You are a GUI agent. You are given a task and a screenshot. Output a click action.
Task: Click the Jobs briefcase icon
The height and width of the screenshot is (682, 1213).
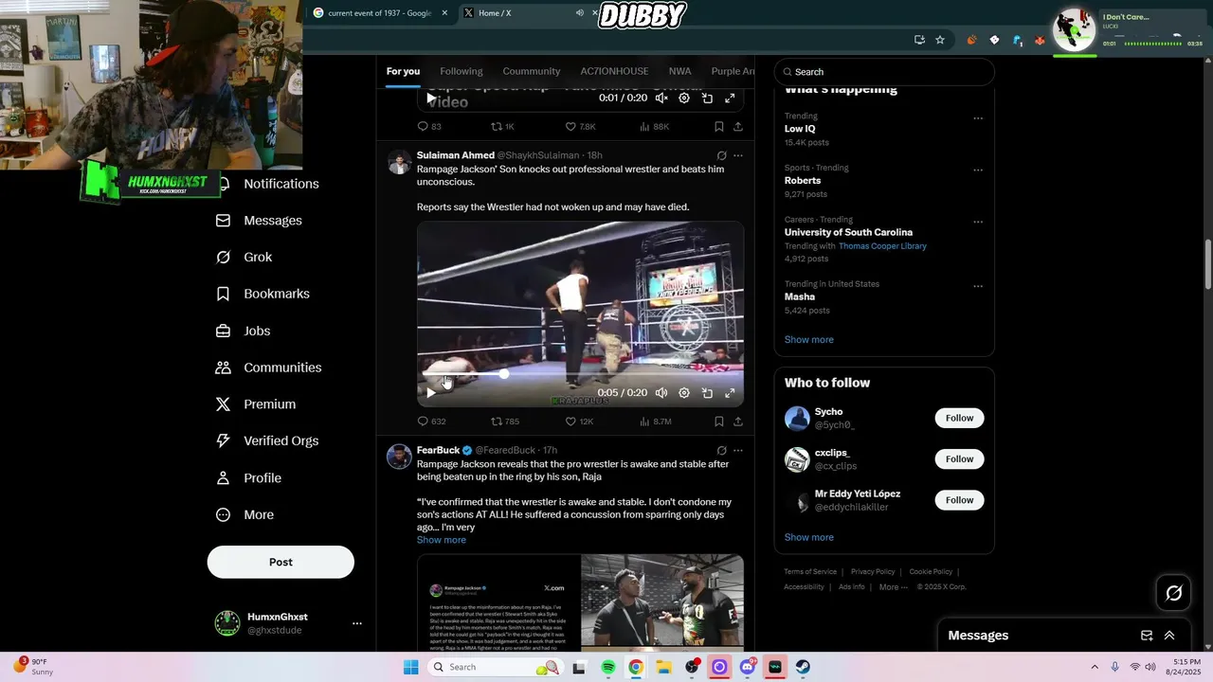click(x=223, y=331)
